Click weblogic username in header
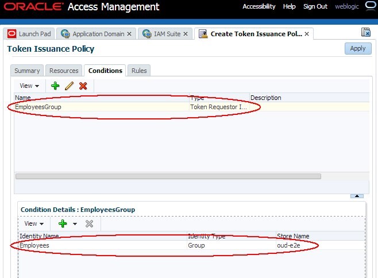 [347, 6]
